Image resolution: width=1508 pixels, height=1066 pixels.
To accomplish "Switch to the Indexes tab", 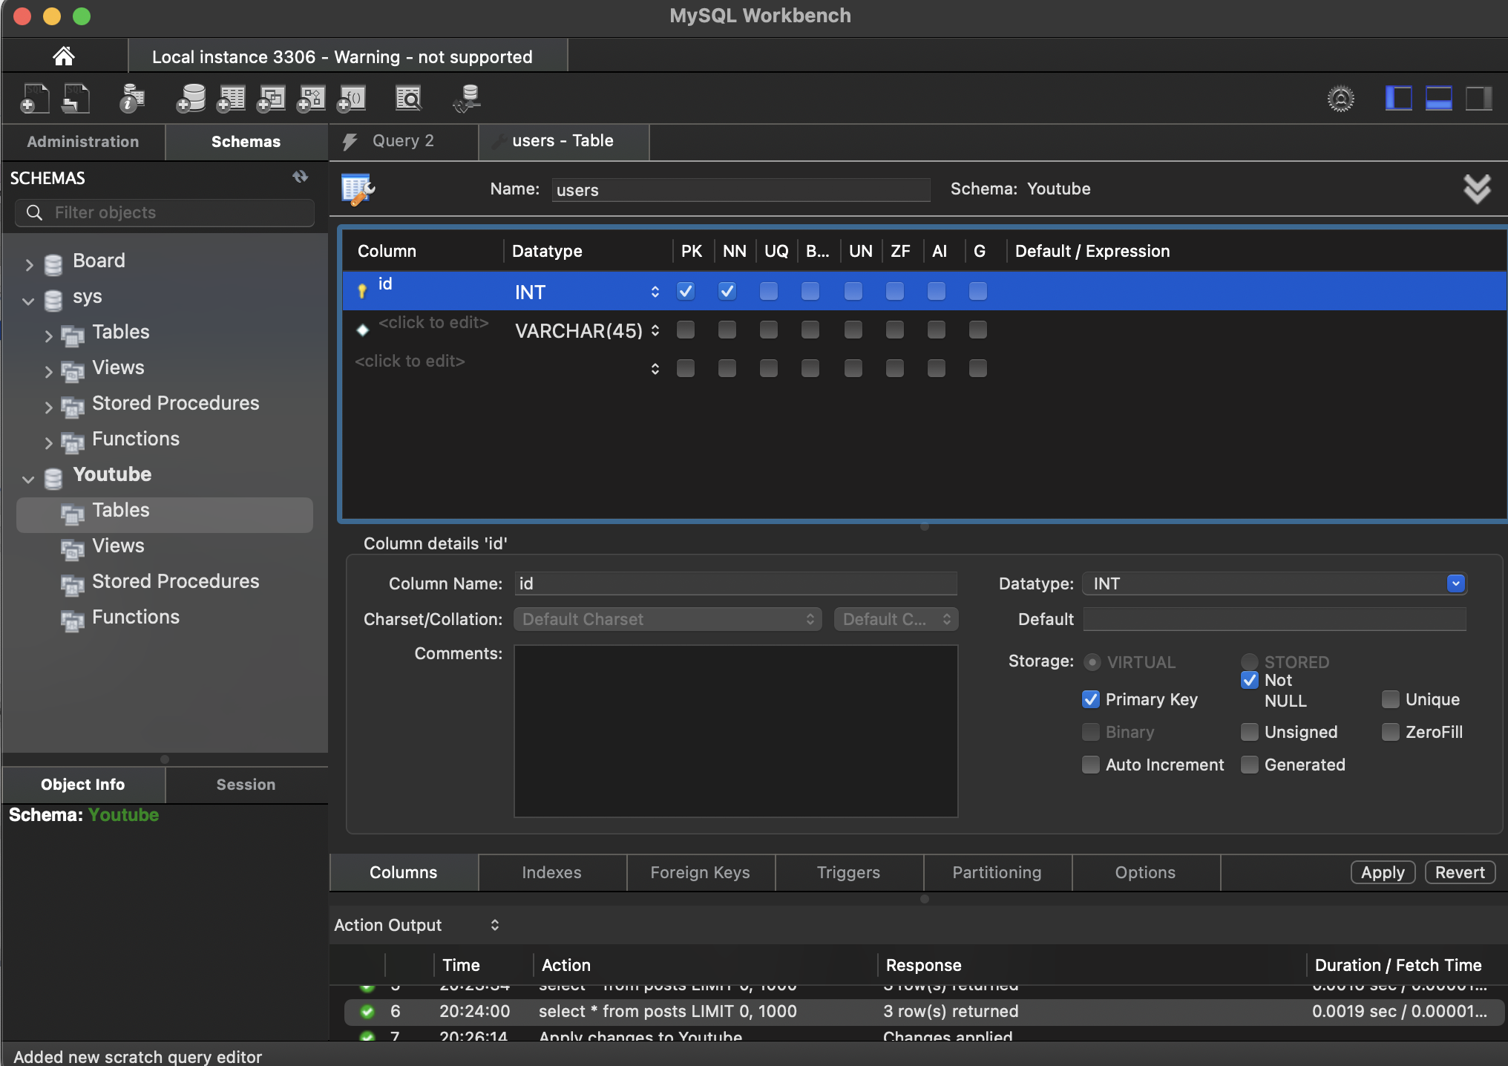I will 551,872.
